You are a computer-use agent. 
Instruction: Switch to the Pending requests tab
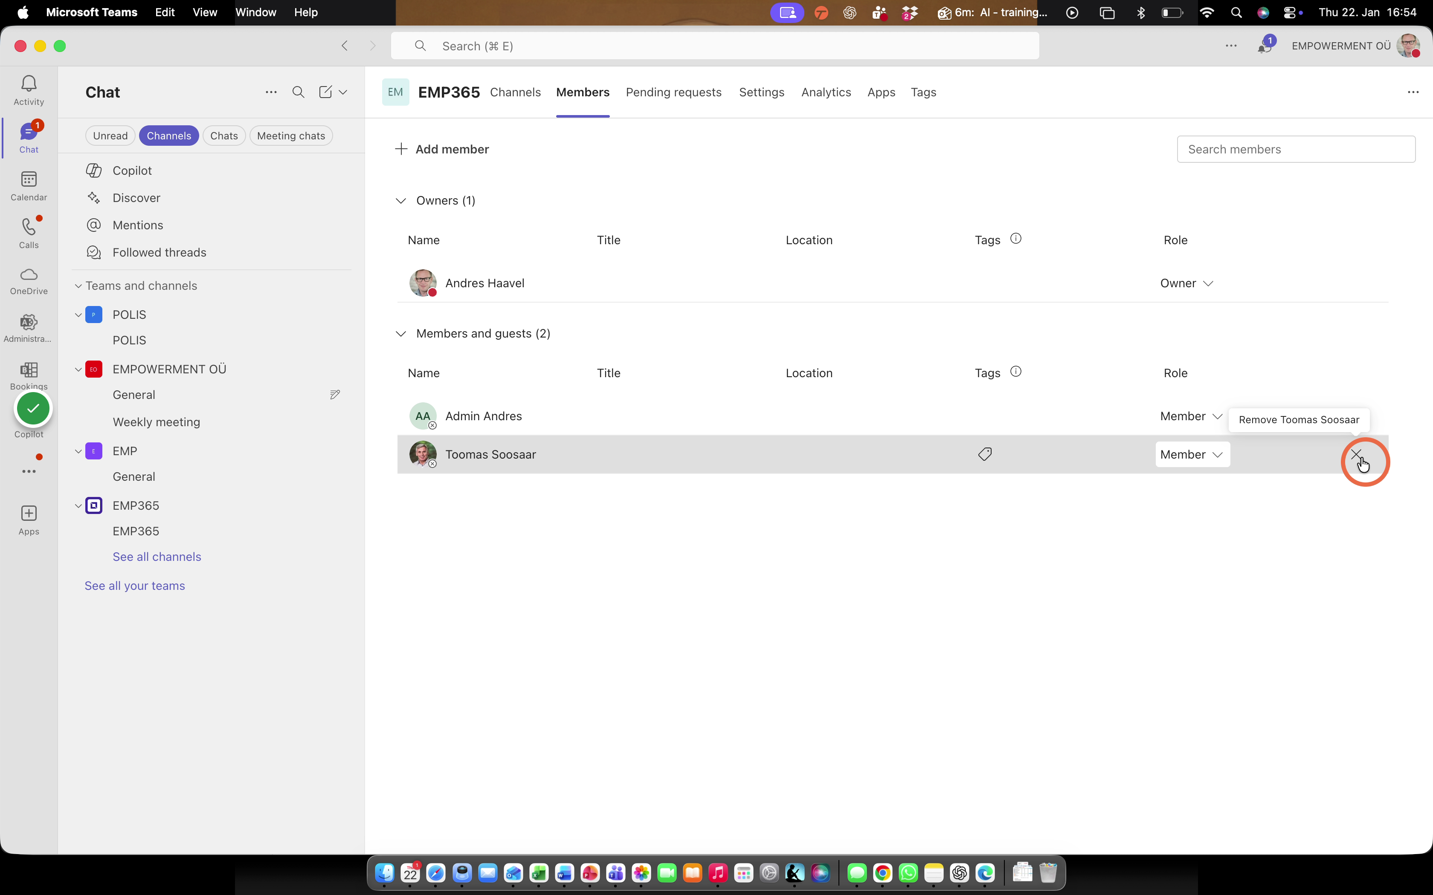pyautogui.click(x=673, y=92)
